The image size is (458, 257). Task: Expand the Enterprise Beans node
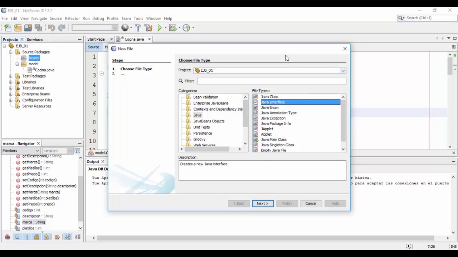11,94
